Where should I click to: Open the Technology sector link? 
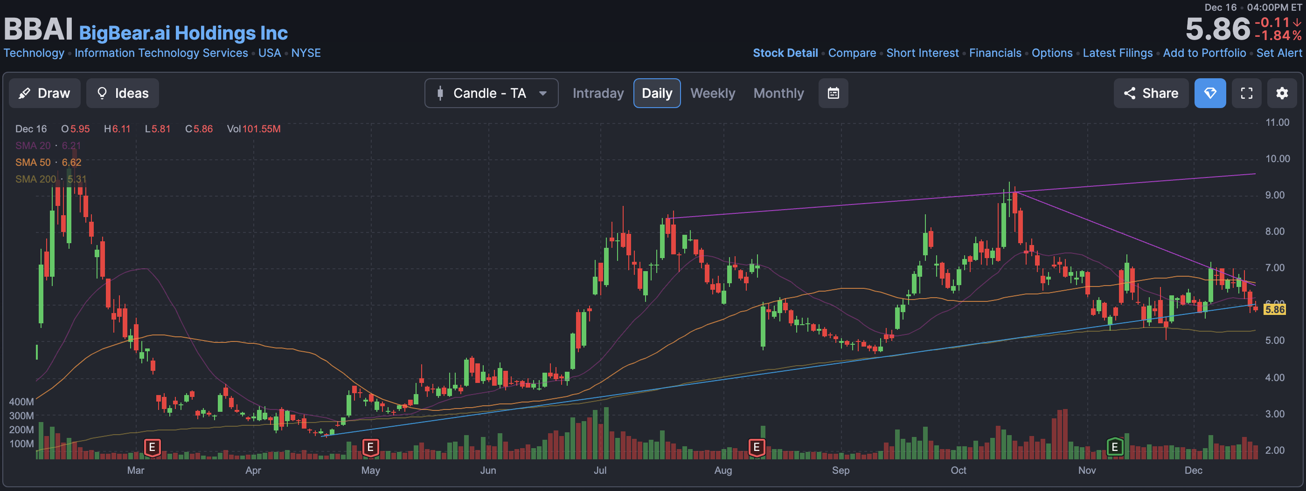(x=34, y=53)
